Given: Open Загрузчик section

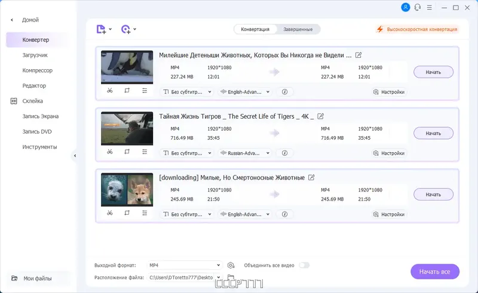Looking at the screenshot, I should [x=35, y=55].
